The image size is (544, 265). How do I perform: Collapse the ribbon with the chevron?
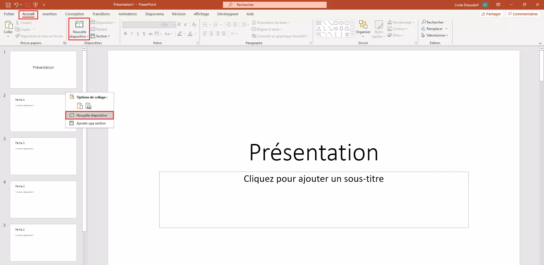coord(540,43)
